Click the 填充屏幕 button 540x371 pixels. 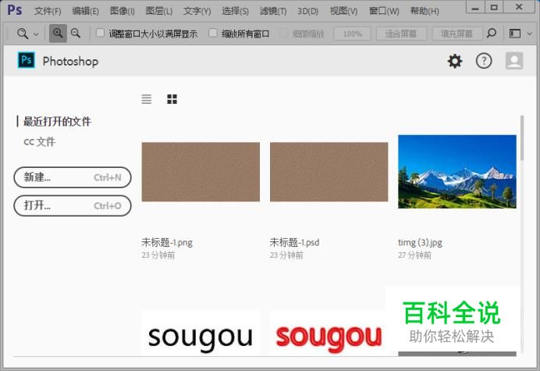click(457, 34)
